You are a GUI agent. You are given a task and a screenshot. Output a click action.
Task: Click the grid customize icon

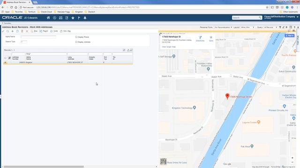click(x=124, y=50)
